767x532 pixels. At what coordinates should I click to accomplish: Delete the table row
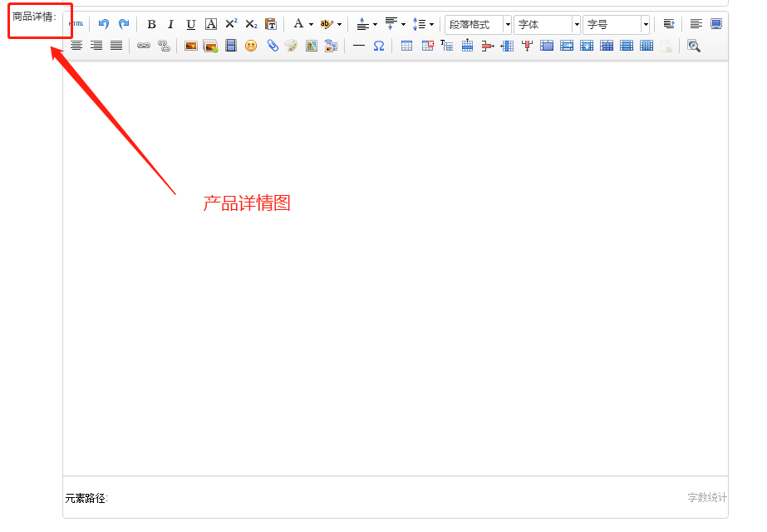click(x=487, y=46)
